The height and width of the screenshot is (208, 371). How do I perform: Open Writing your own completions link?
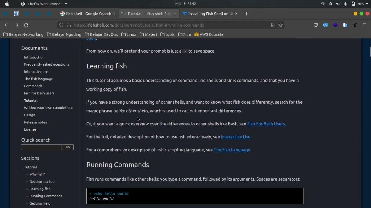(x=49, y=108)
